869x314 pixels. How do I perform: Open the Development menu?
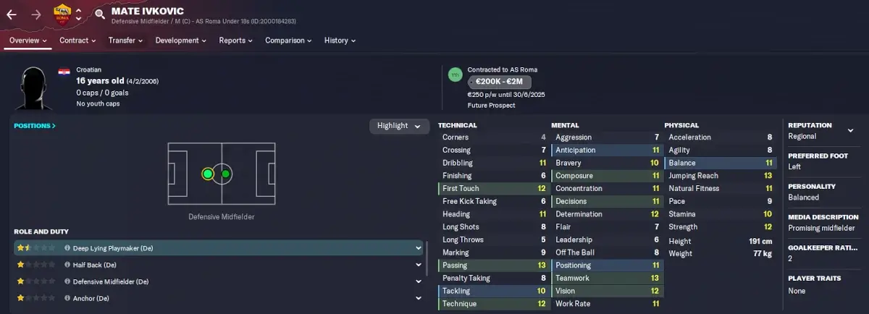pyautogui.click(x=181, y=41)
